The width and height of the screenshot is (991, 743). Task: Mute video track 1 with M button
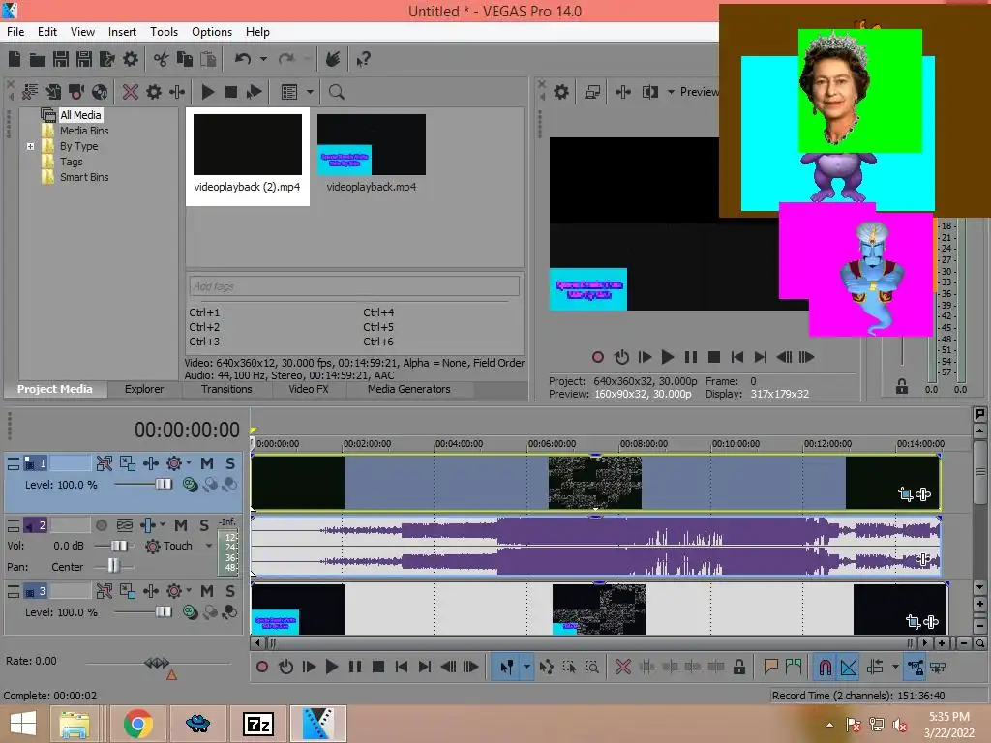click(x=207, y=463)
